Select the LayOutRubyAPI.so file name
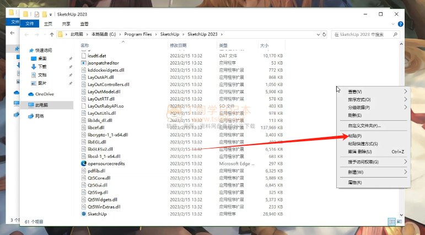The height and width of the screenshot is (235, 425). click(106, 106)
